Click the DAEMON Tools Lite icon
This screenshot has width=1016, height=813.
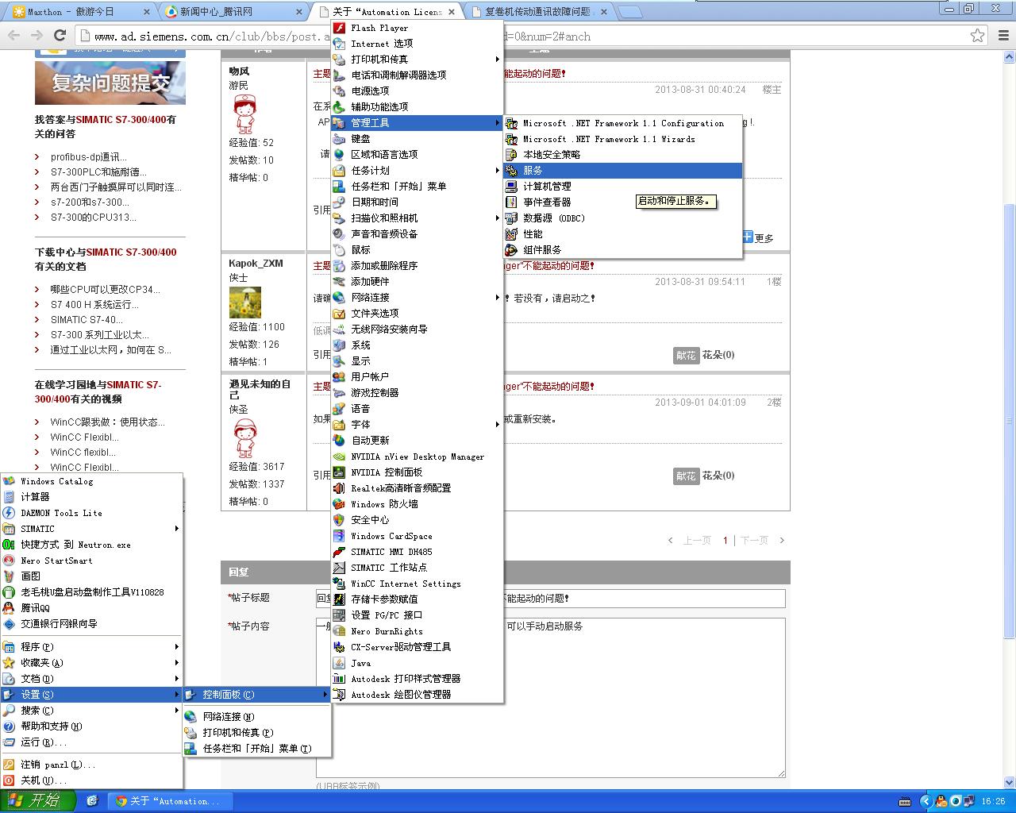(9, 513)
